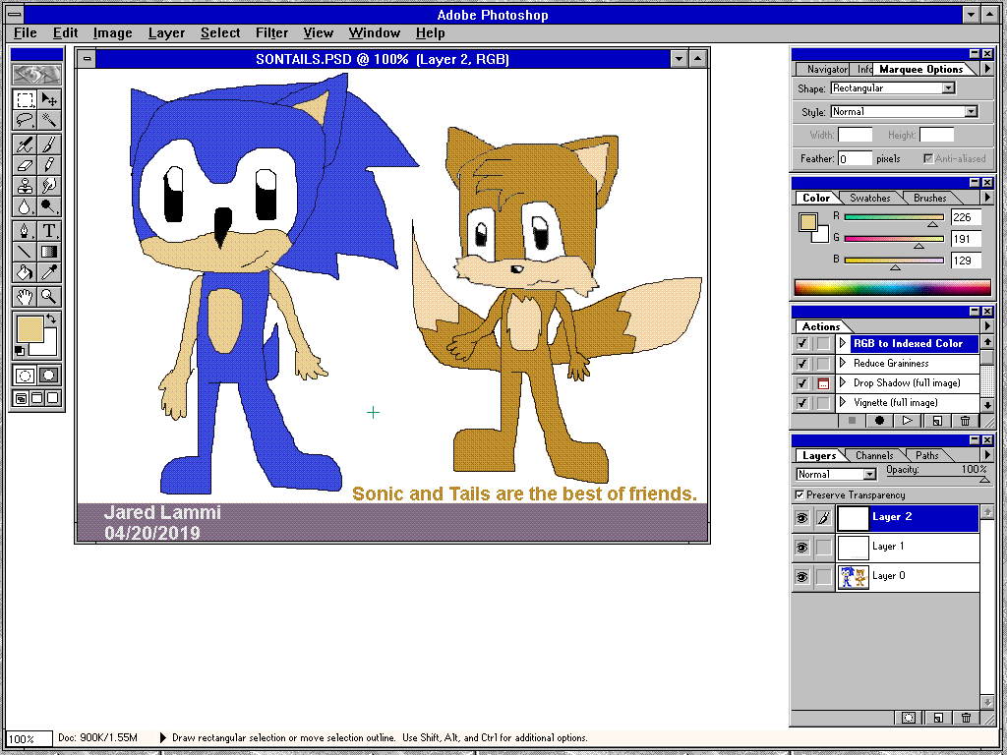Switch to Quick Mask mode
This screenshot has height=755, width=1007.
coord(49,376)
